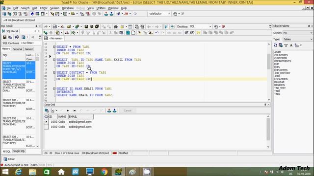Viewport: 314px width, 176px height.
Task: Click the blank new-page icon in editor toolbar
Action: tap(133, 33)
